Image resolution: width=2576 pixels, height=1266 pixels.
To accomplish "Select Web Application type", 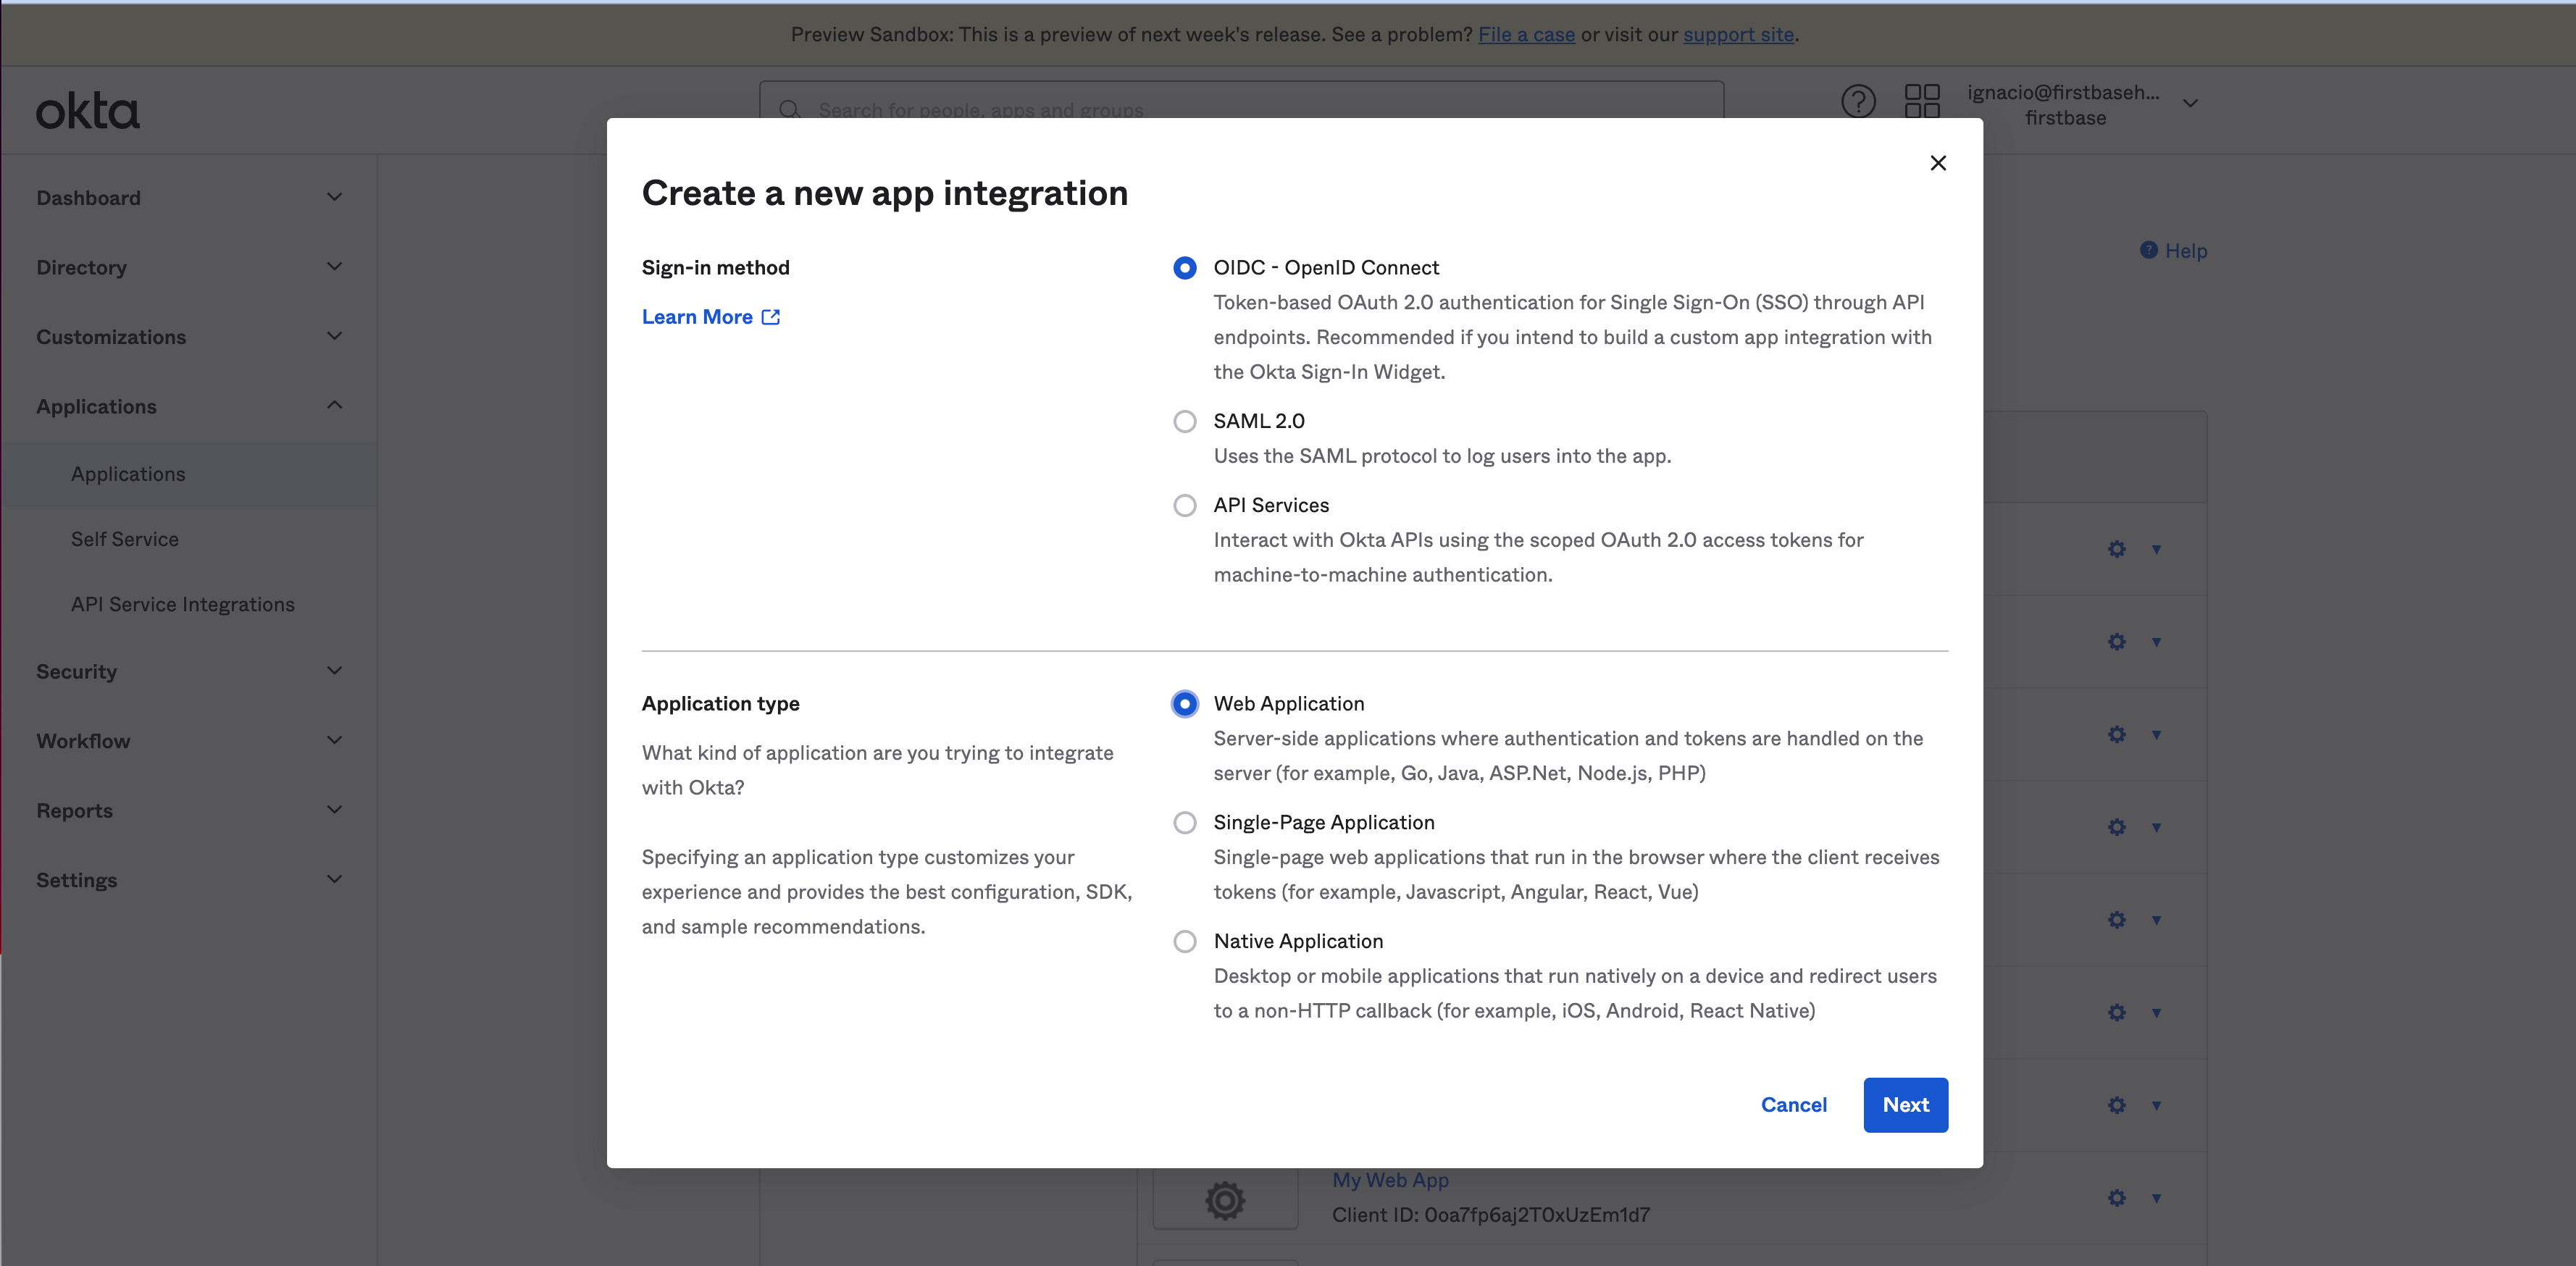I will (x=1184, y=704).
